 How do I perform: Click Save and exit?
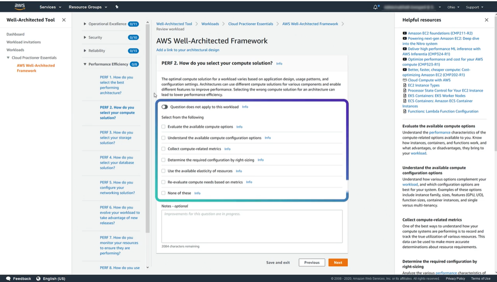tap(278, 262)
